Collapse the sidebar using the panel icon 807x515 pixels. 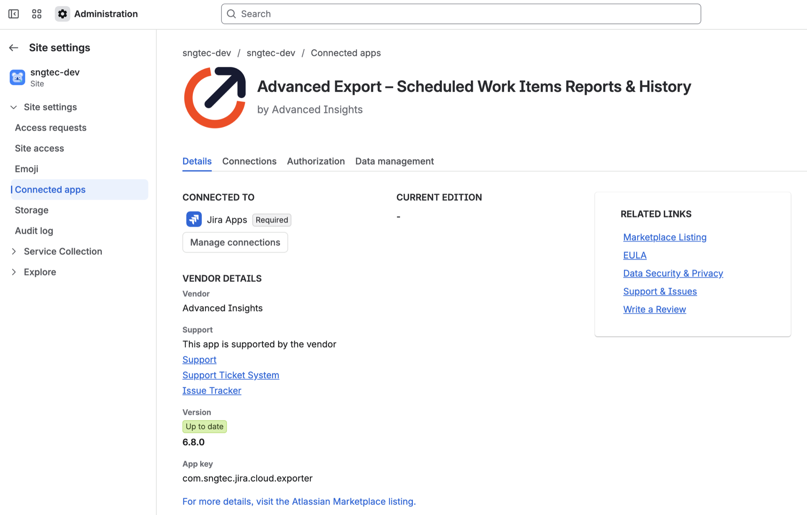(14, 14)
